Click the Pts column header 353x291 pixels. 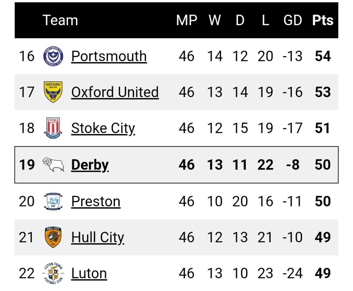323,20
